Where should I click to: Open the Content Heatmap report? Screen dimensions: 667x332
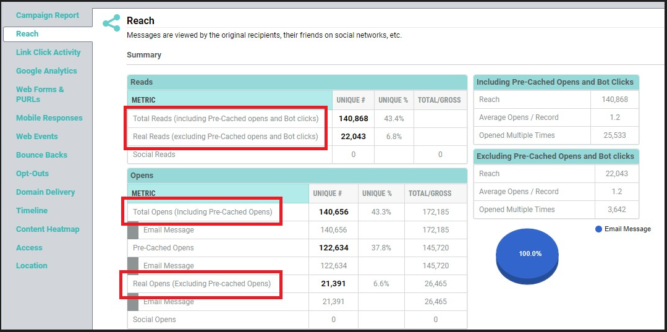click(x=48, y=229)
